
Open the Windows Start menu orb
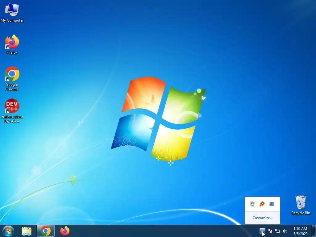click(x=8, y=231)
